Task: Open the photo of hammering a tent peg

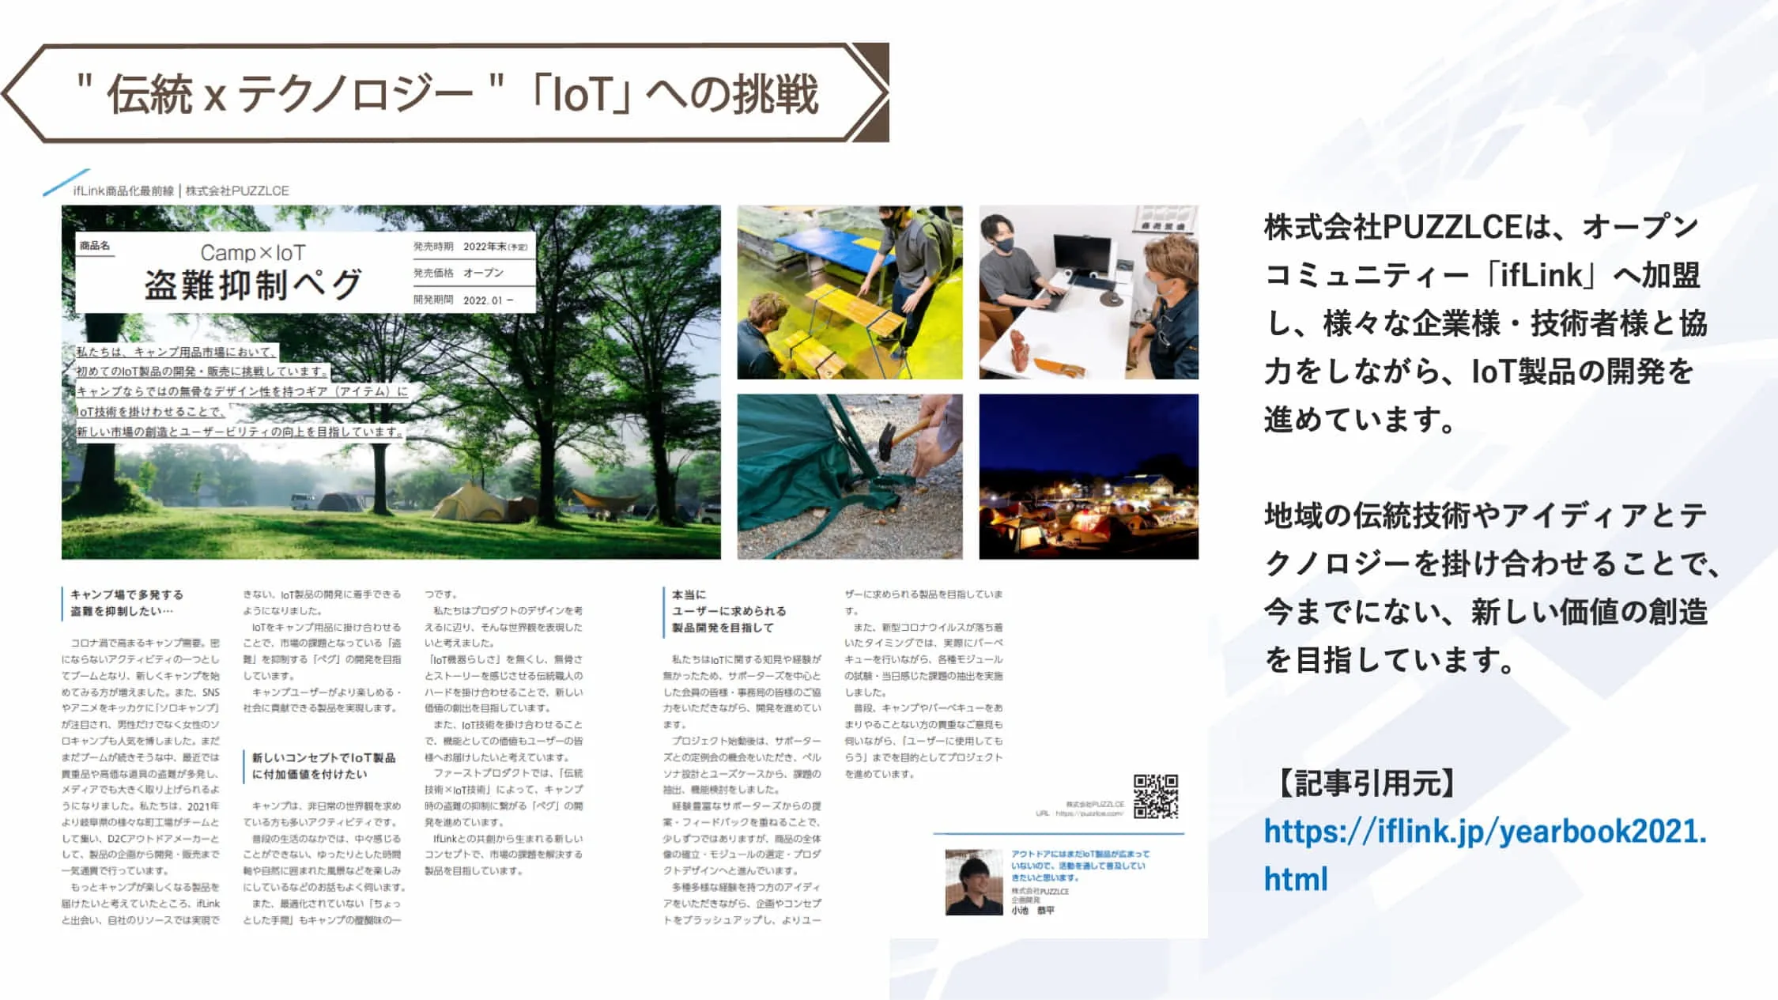Action: [850, 477]
